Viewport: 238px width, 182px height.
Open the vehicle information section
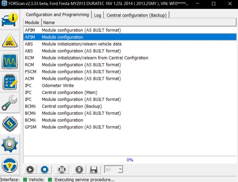[x=10, y=20]
